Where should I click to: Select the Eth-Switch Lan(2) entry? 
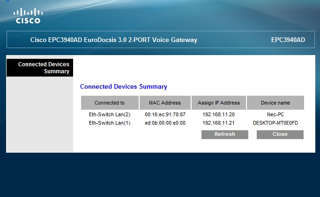110,114
